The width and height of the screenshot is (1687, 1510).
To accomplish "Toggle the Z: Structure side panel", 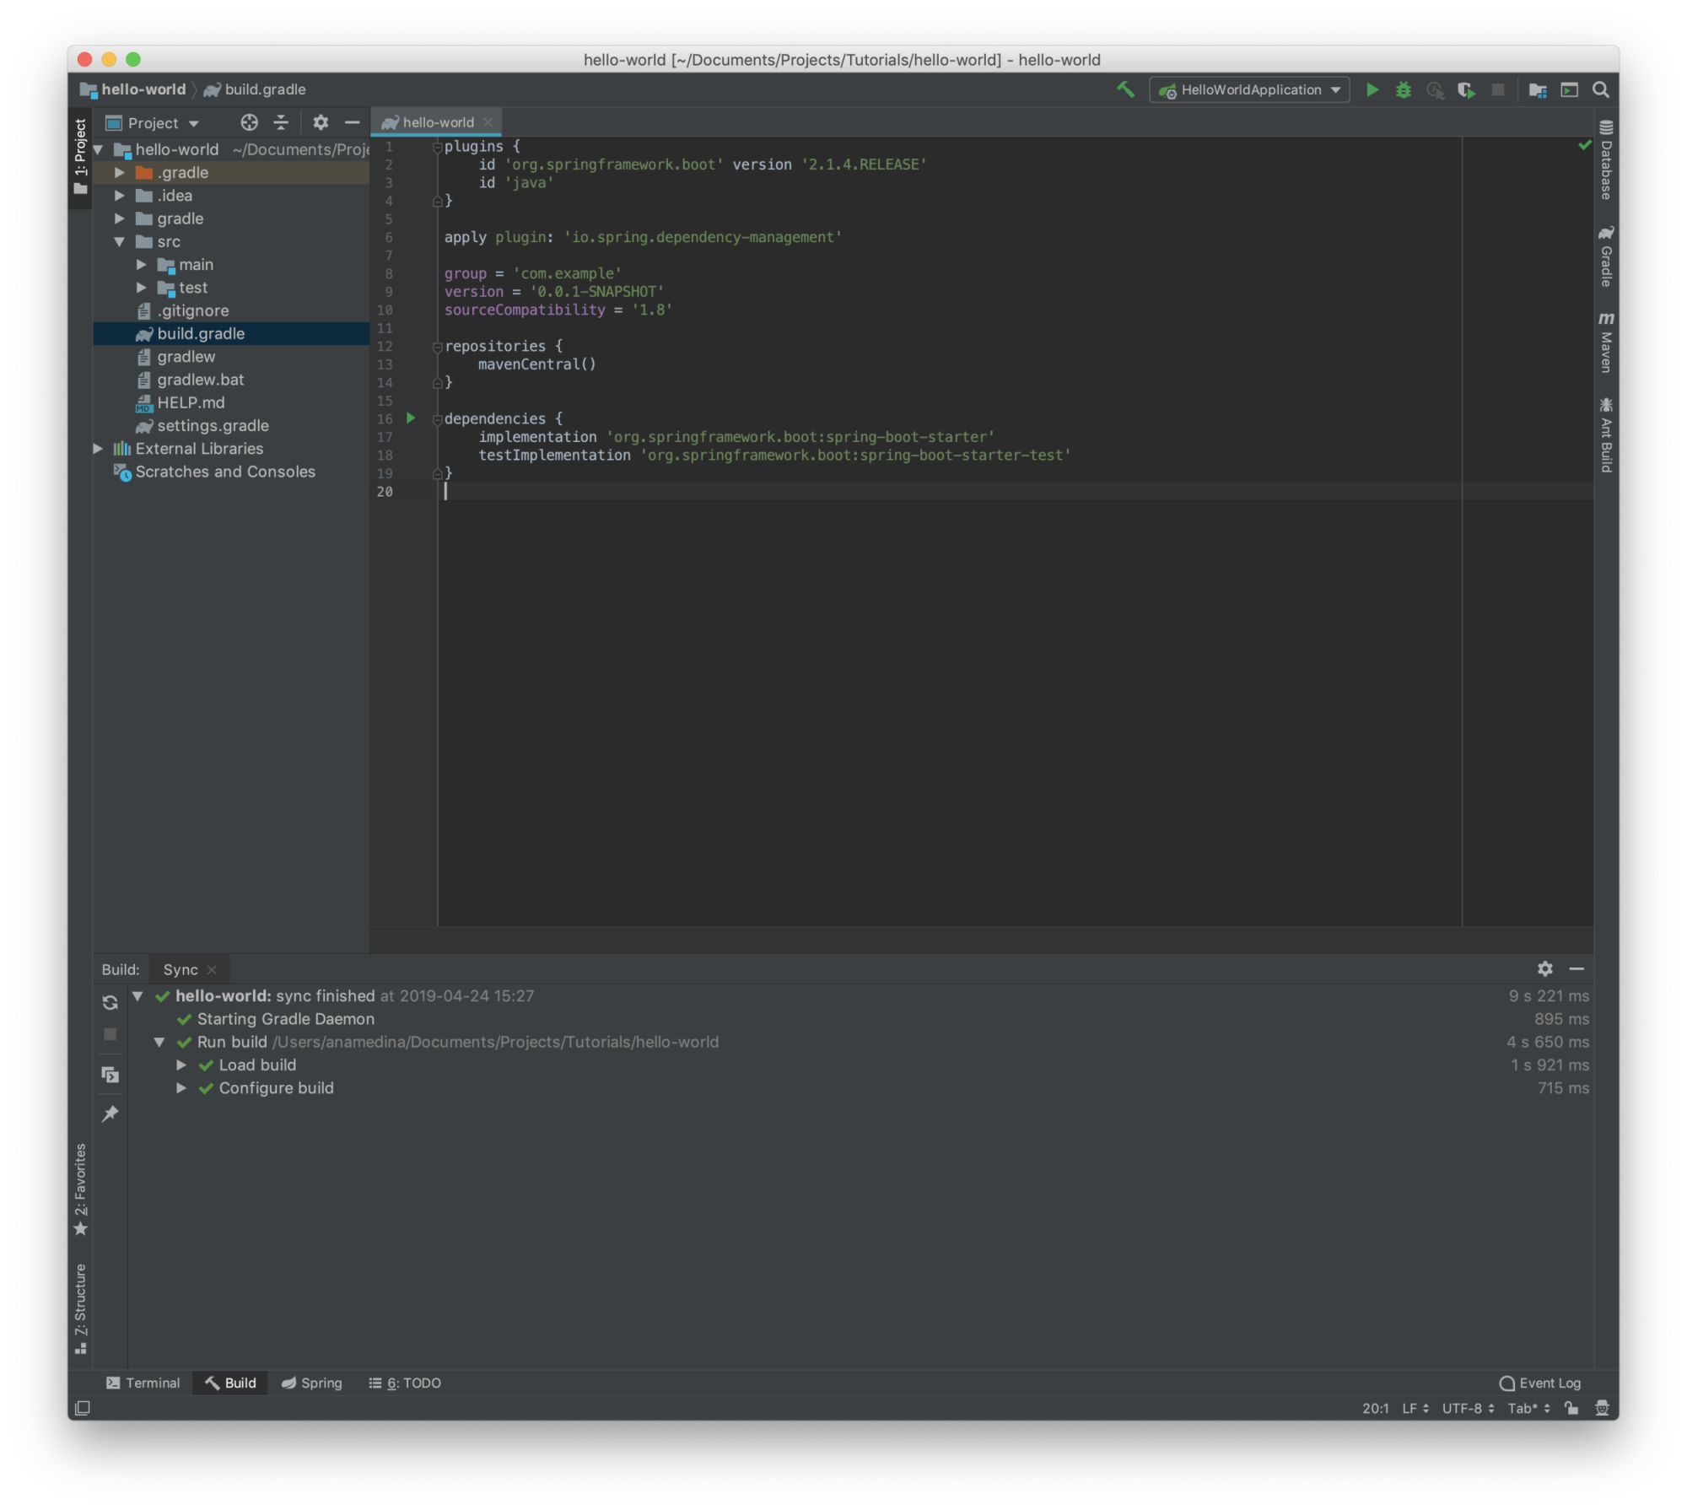I will [80, 1309].
